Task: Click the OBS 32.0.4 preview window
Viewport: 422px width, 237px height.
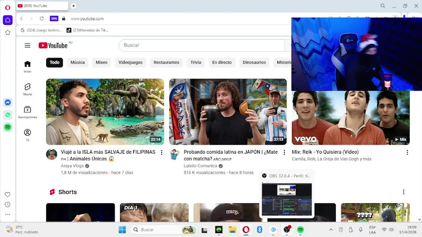Action: 287,199
